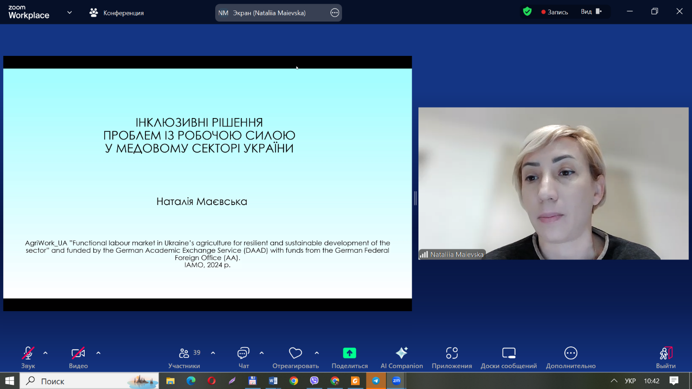Open video options arrow next to Видео

point(98,353)
